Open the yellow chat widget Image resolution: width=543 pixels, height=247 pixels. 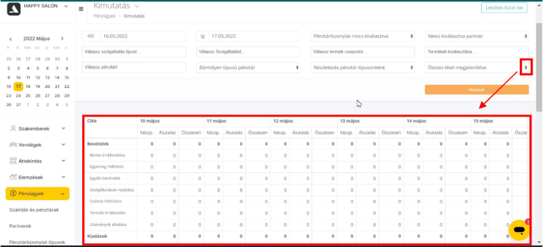pyautogui.click(x=519, y=230)
